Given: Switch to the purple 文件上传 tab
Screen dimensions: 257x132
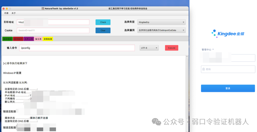Looking at the screenshot, I should (29, 39).
